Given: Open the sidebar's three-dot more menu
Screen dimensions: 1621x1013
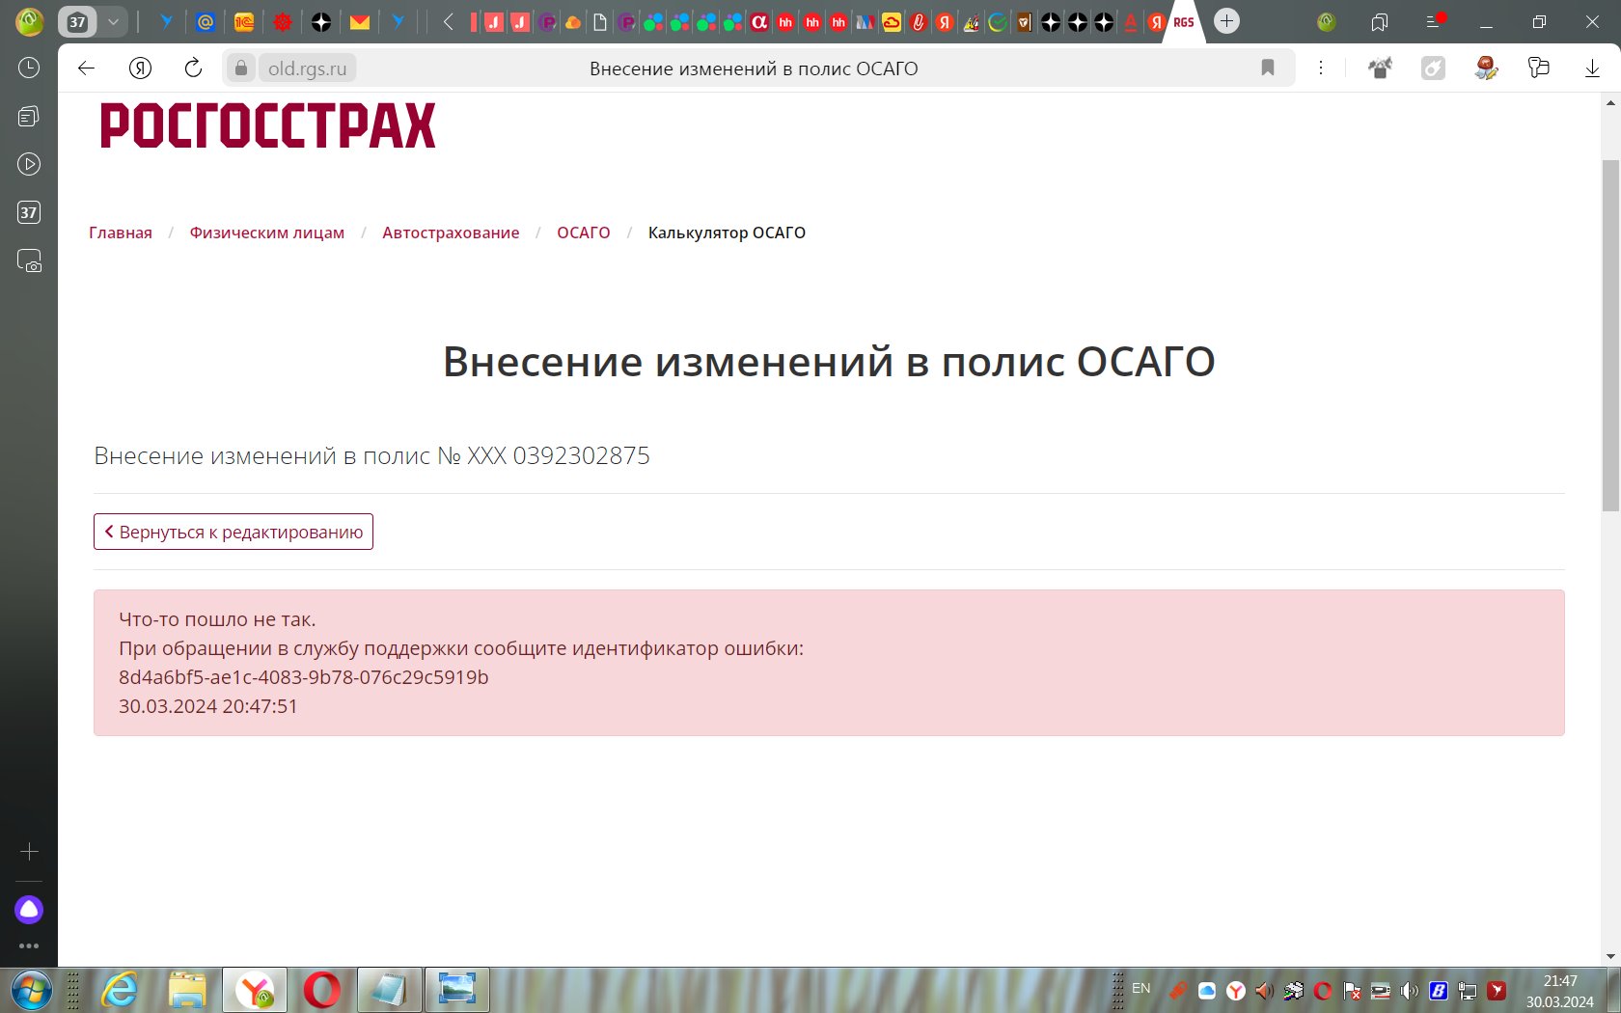Looking at the screenshot, I should pyautogui.click(x=29, y=946).
